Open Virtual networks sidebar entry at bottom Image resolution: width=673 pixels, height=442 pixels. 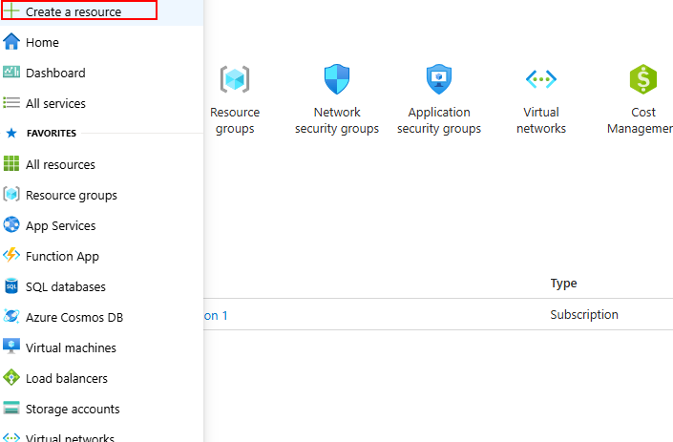pyautogui.click(x=70, y=438)
